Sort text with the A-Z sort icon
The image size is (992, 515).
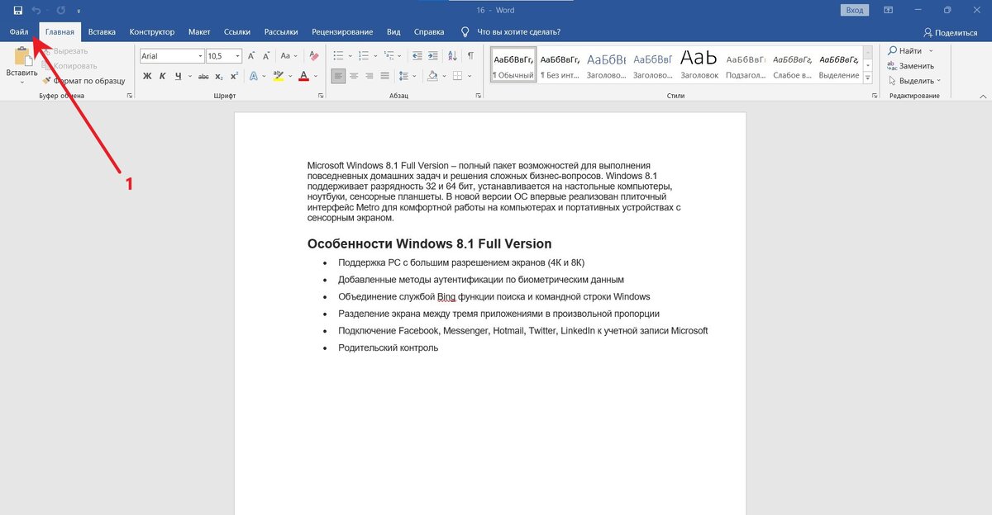coord(452,56)
